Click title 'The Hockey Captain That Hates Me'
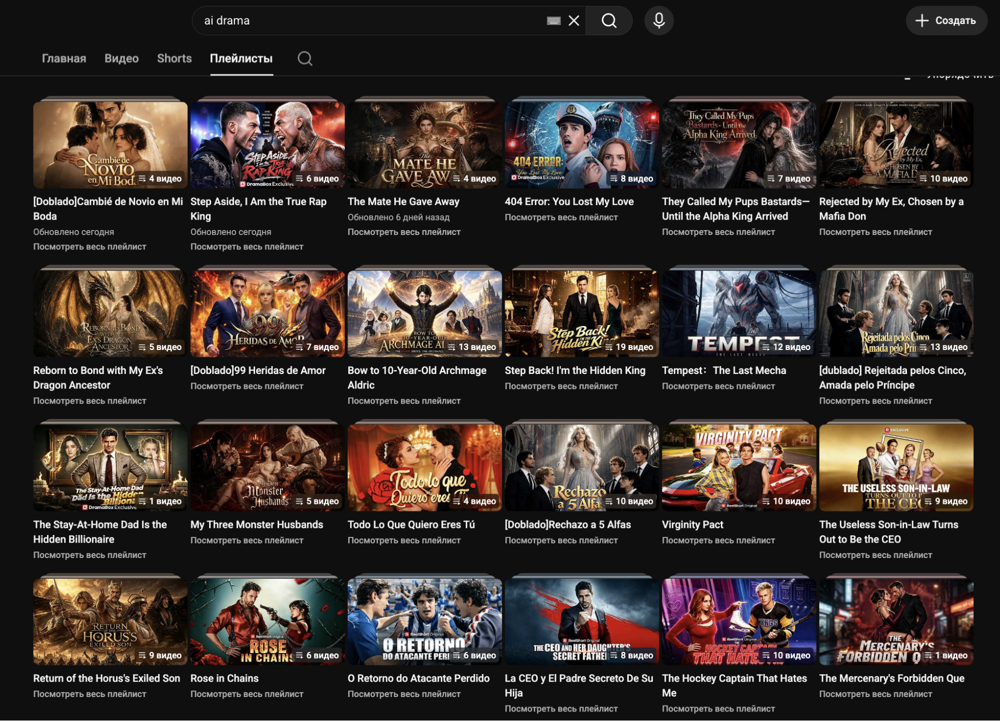Viewport: 1000px width, 721px height. 734,685
